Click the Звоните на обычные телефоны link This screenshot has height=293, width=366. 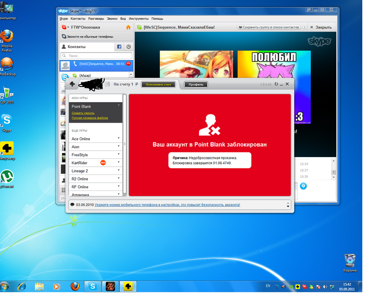click(x=90, y=37)
